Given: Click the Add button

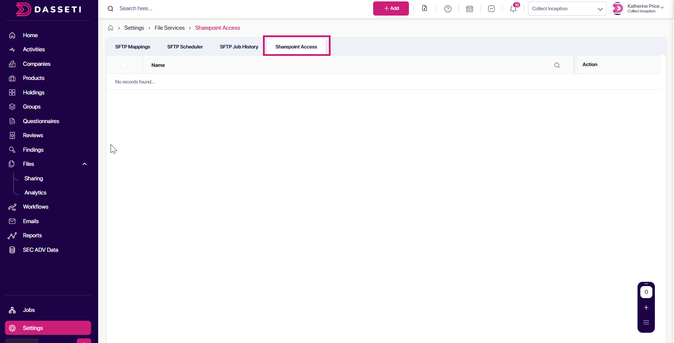Looking at the screenshot, I should [x=391, y=8].
